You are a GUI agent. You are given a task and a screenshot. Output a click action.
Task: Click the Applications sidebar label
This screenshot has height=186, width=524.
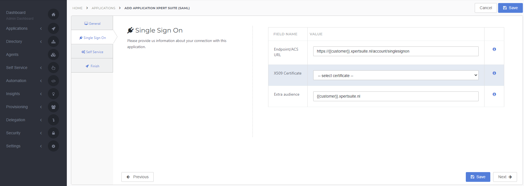point(17,28)
